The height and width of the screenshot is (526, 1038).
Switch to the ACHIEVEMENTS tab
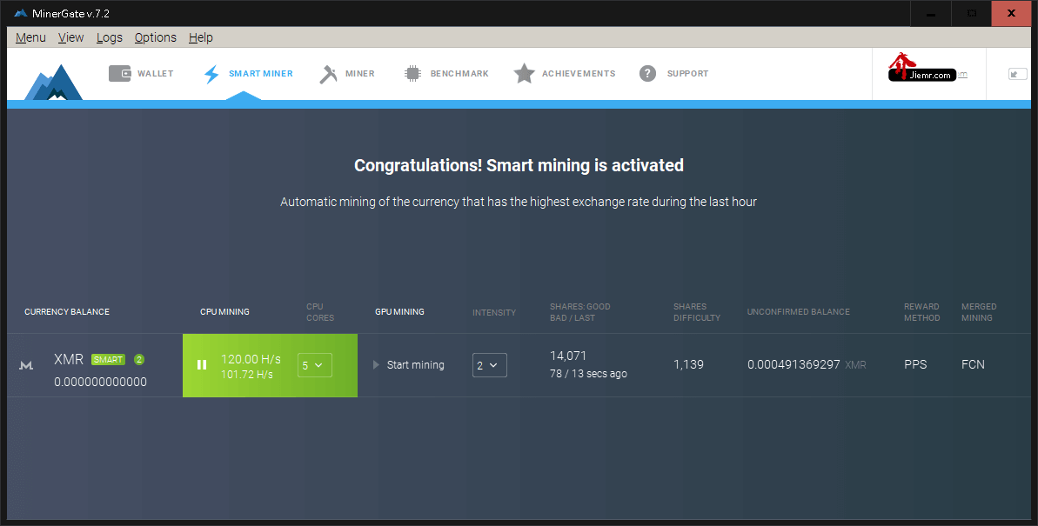coord(579,73)
